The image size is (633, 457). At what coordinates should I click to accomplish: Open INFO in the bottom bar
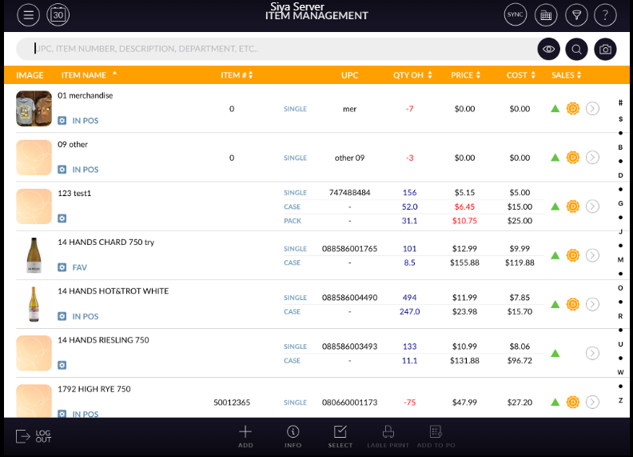pos(293,436)
